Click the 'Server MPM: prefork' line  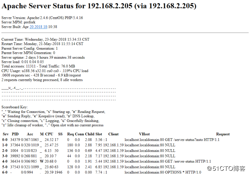tap(18, 22)
